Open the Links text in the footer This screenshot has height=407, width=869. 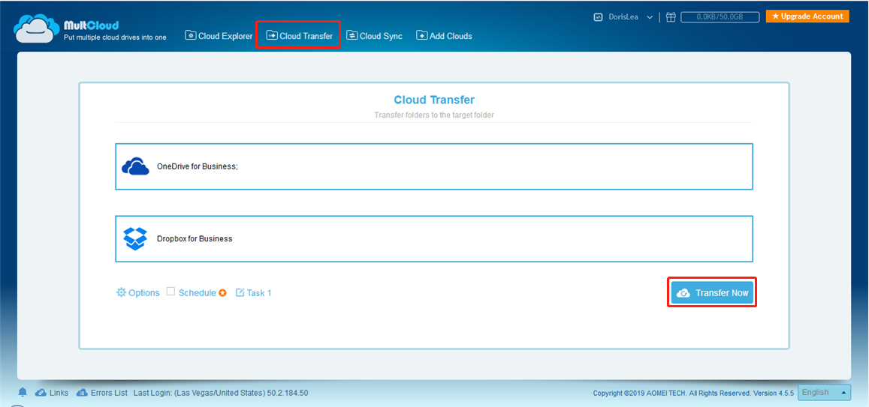[59, 393]
